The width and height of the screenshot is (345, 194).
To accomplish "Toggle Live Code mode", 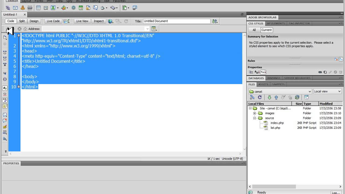I will (x=53, y=21).
